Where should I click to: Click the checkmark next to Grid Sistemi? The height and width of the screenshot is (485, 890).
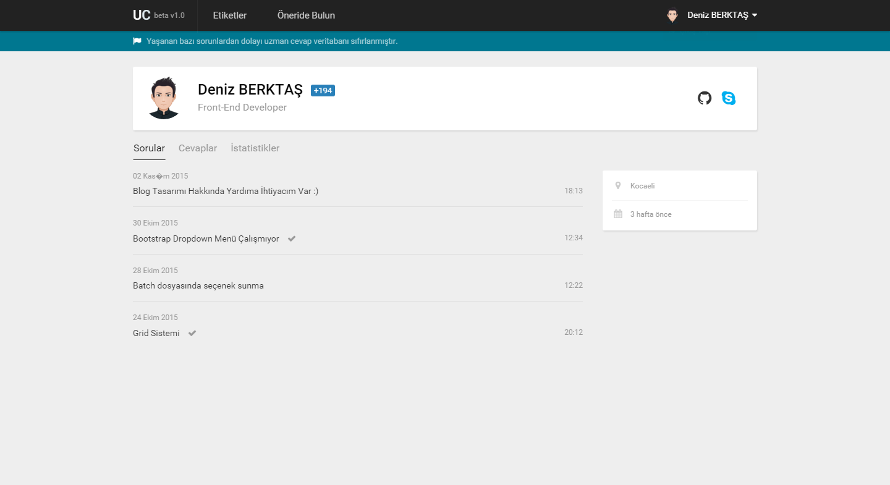point(192,333)
